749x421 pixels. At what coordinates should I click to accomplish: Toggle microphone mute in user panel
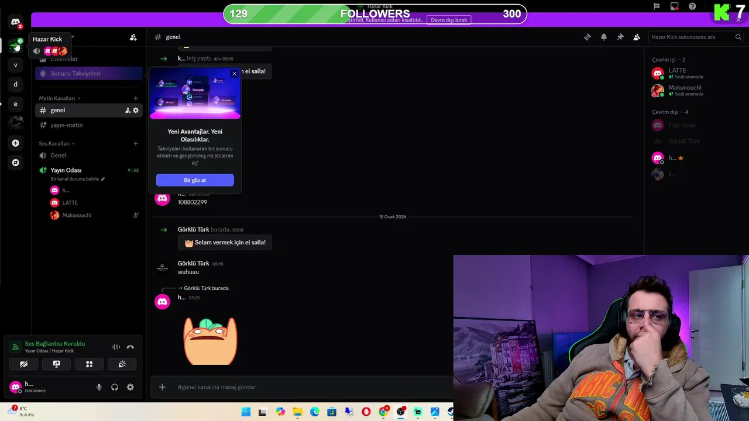click(99, 387)
